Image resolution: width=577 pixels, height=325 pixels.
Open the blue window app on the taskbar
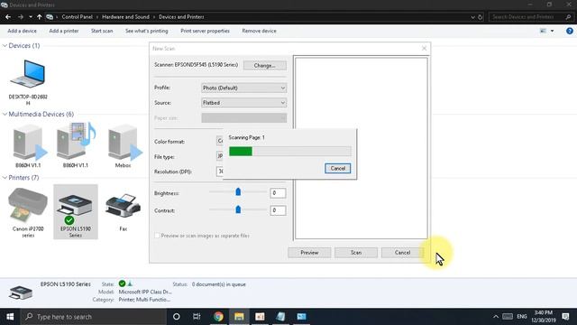[301, 317]
